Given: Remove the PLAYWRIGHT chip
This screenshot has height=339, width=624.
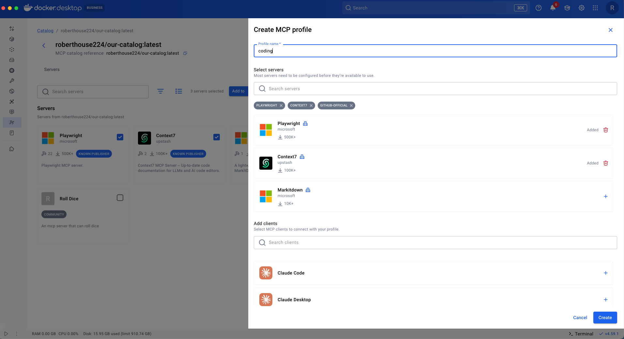Looking at the screenshot, I should pos(281,106).
